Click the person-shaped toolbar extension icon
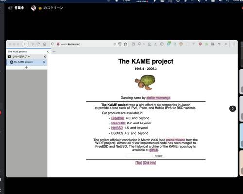The image size is (243, 194). [149, 44]
